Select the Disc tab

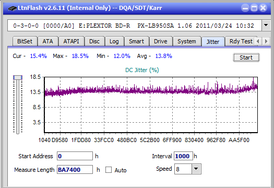point(94,41)
